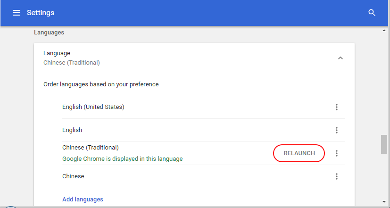
Task: Collapse the Language section with chevron arrow
Action: [340, 58]
